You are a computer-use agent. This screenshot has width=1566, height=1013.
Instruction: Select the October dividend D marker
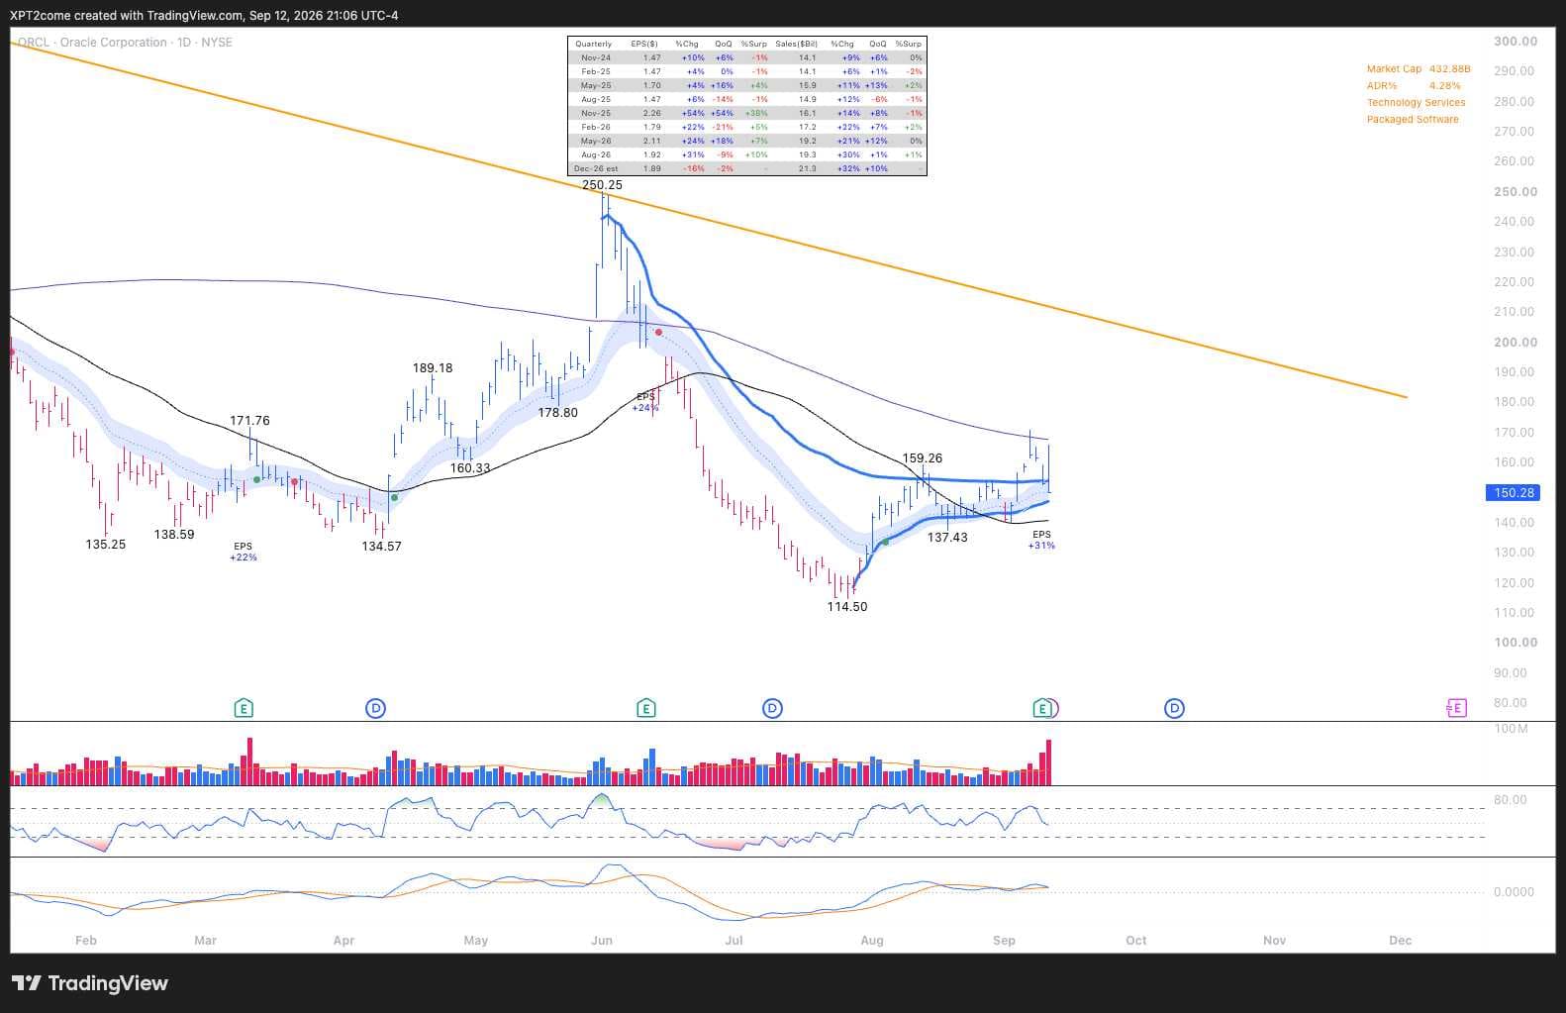point(1174,708)
